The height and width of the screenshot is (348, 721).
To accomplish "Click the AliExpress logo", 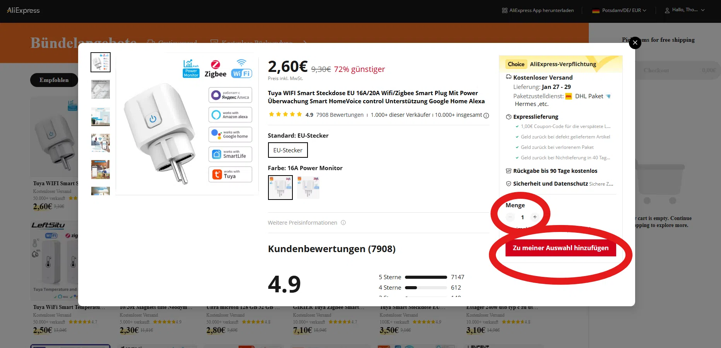I will [x=23, y=10].
